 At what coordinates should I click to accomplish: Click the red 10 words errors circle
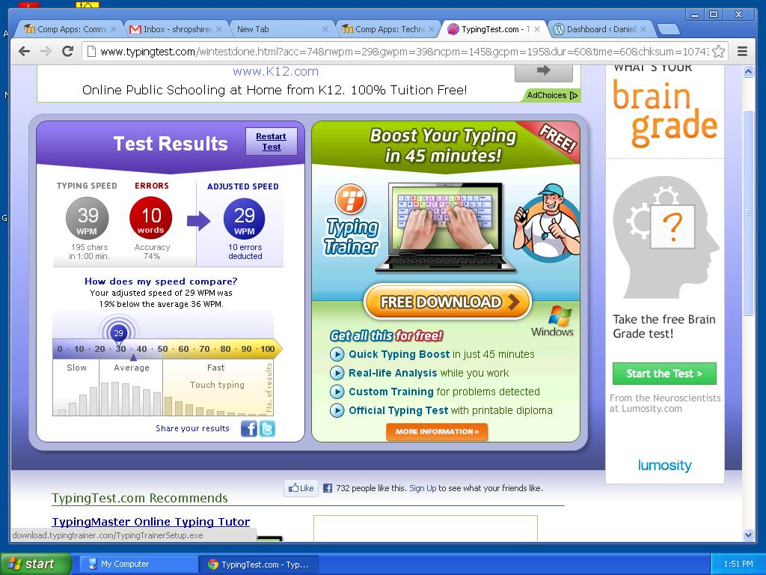point(151,218)
